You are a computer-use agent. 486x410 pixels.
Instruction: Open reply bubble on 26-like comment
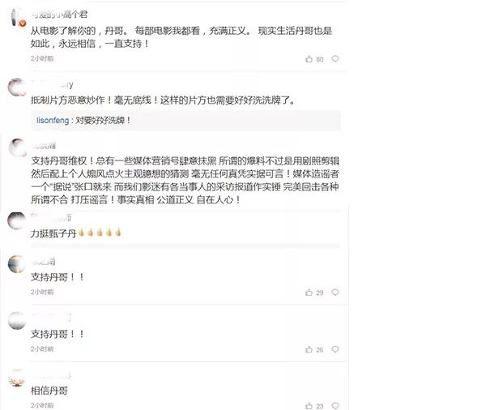tap(335, 349)
